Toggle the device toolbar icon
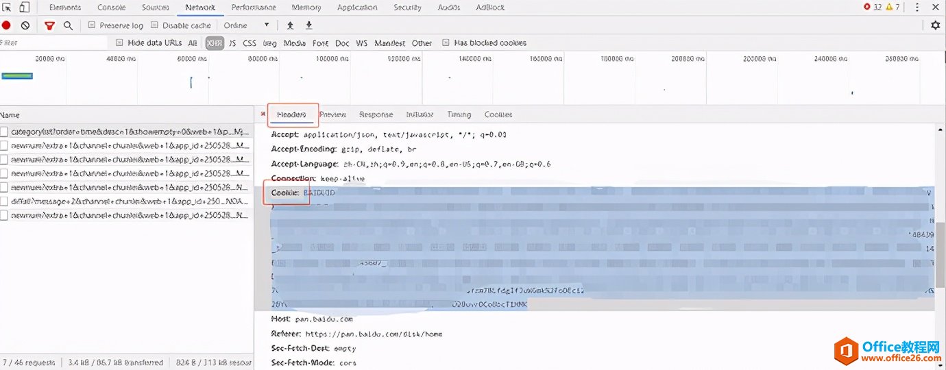 point(24,8)
